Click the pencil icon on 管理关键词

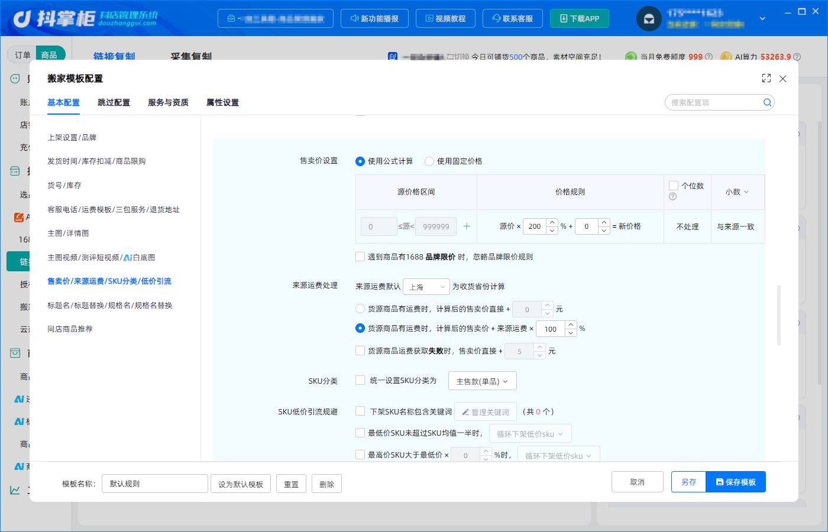point(465,412)
